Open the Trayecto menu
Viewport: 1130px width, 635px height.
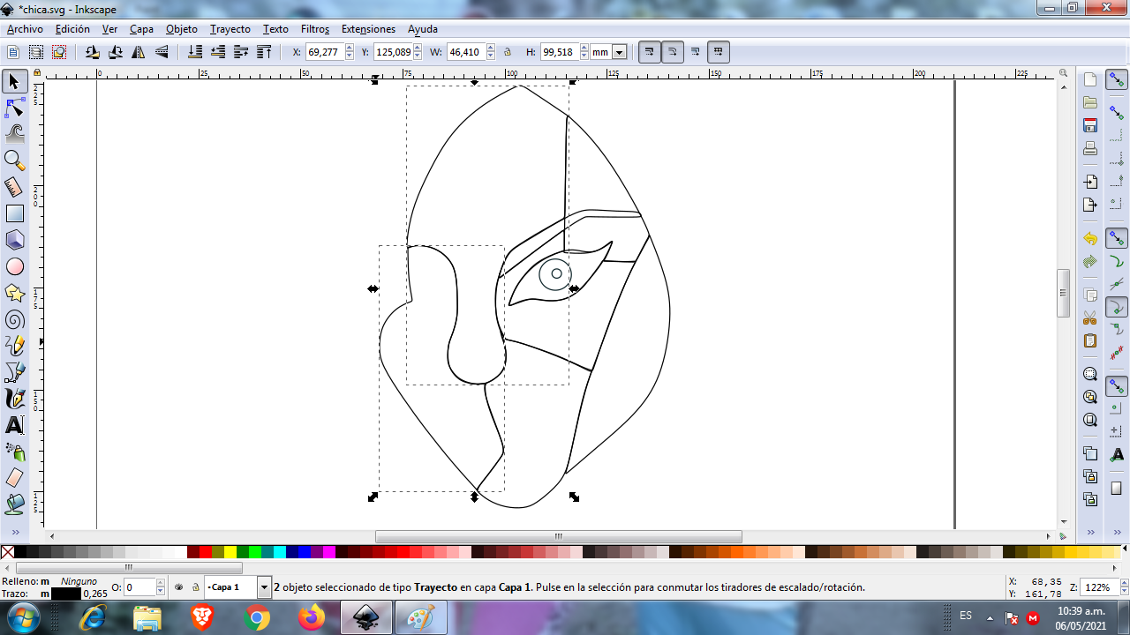coord(230,29)
